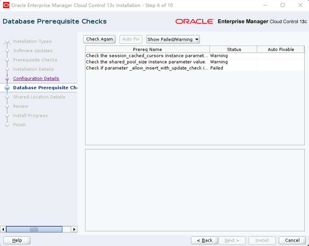Close the installer window

click(x=300, y=5)
